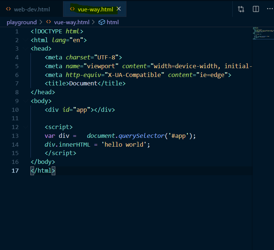Screen dimensions: 274x250
Task: Open changes with the compare icon
Action: click(241, 9)
